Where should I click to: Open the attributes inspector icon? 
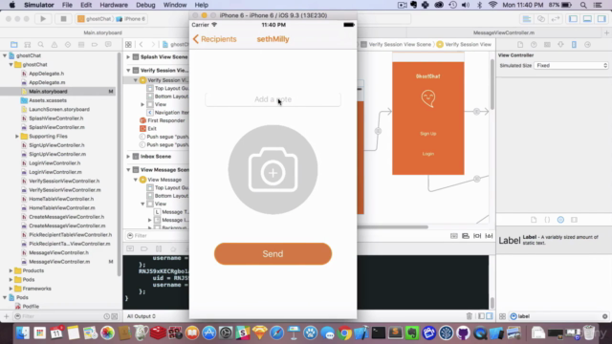click(x=560, y=45)
